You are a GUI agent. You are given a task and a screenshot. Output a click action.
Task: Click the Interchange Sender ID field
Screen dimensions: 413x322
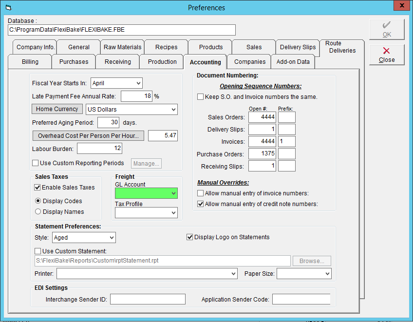(x=148, y=299)
